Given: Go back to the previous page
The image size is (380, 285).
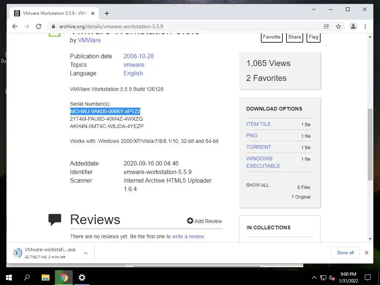Looking at the screenshot, I should click(15, 26).
